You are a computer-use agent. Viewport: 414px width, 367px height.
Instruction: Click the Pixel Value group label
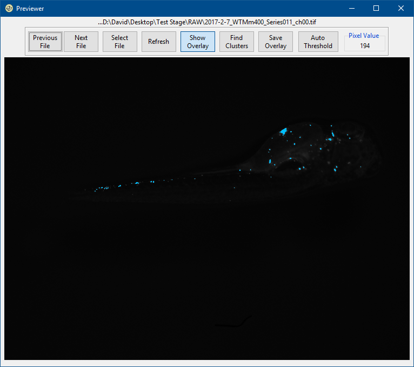click(364, 36)
